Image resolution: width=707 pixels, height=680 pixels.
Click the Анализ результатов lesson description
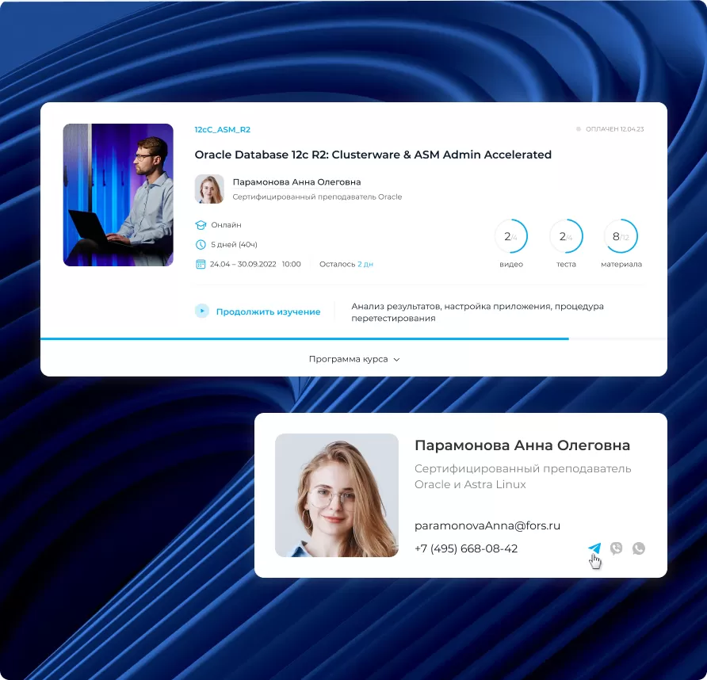pos(477,312)
